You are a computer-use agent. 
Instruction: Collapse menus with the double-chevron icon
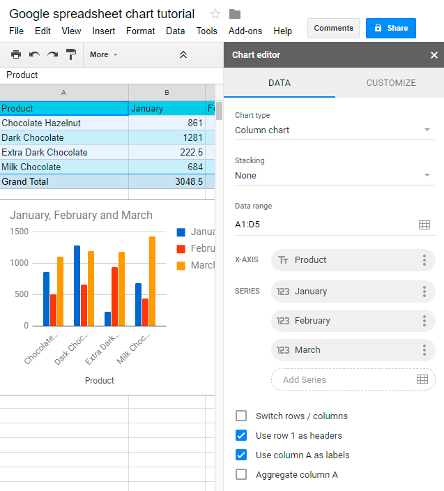click(183, 54)
